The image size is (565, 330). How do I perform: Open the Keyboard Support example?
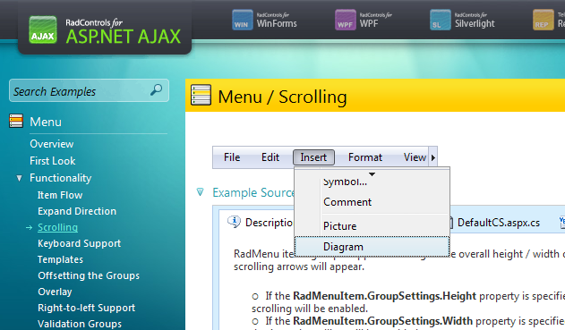click(80, 243)
